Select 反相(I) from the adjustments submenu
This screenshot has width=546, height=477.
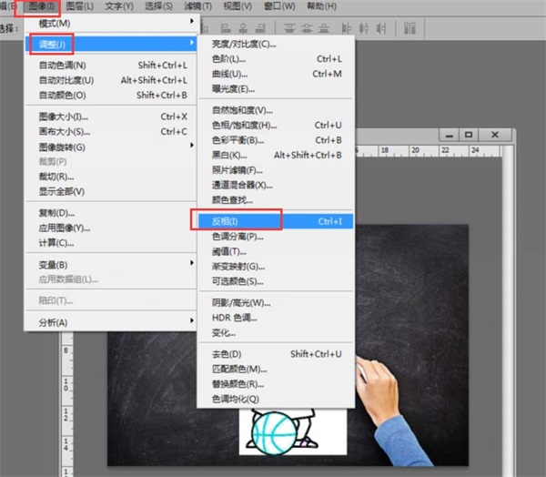point(276,221)
